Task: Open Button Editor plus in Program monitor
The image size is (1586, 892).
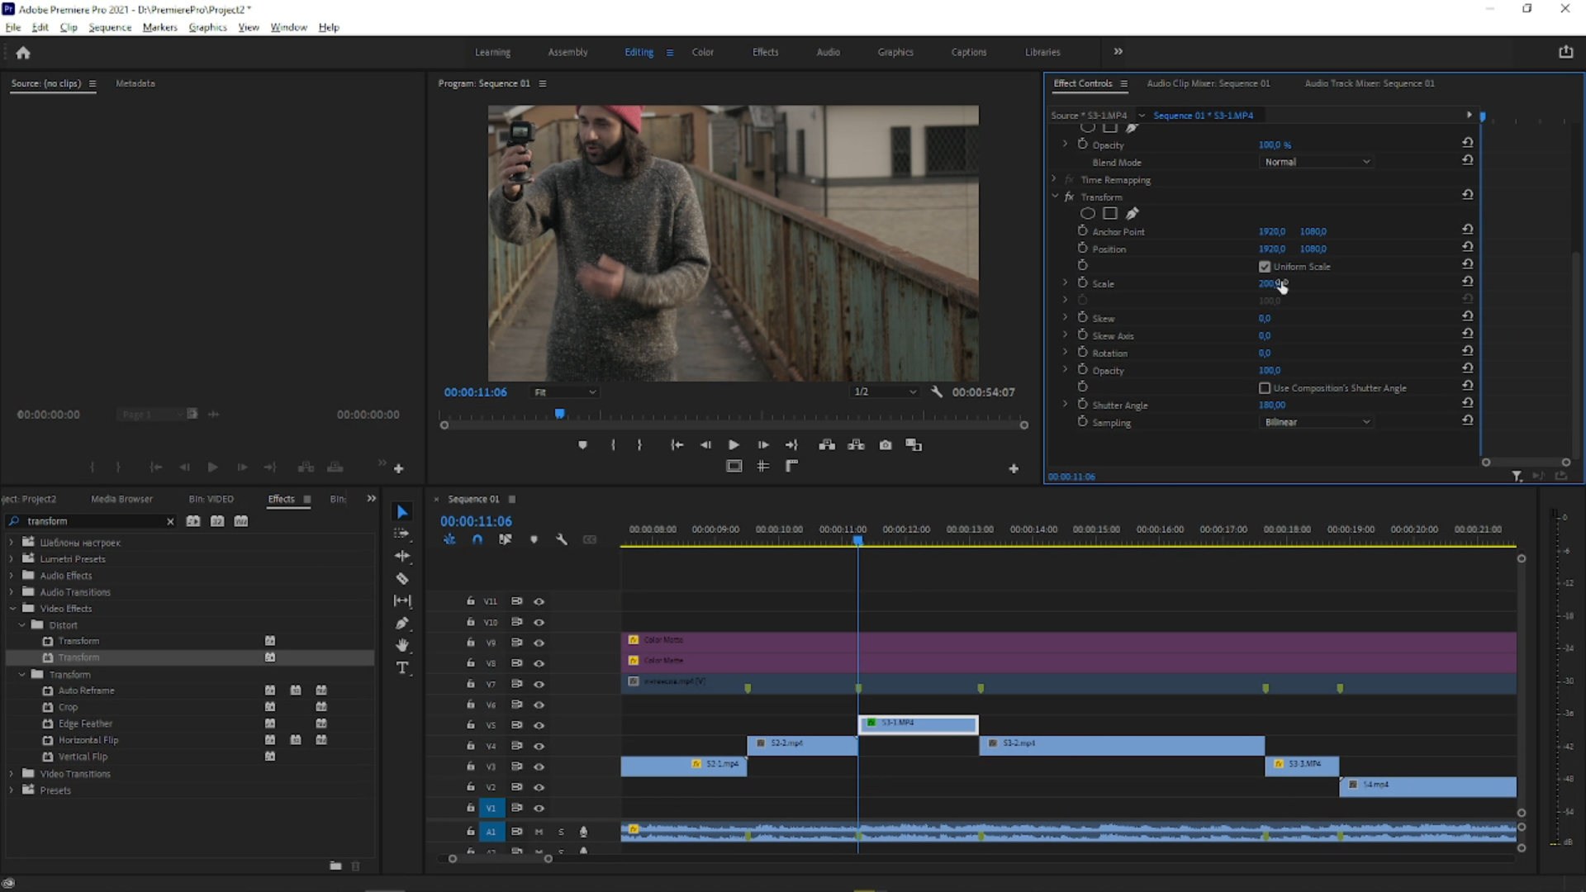Action: [x=1014, y=469]
